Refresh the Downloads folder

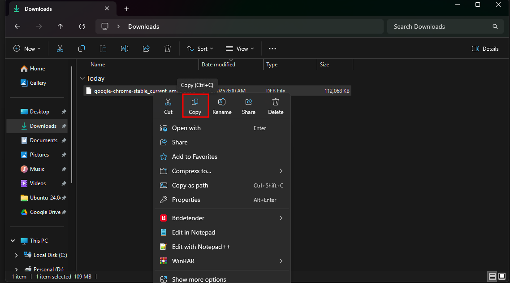[82, 26]
